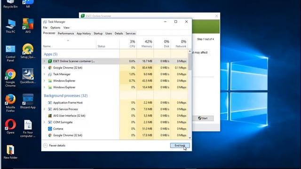Viewport: 301px width, 169px height.
Task: Click the AVG User Interface process icon
Action: pos(50,116)
